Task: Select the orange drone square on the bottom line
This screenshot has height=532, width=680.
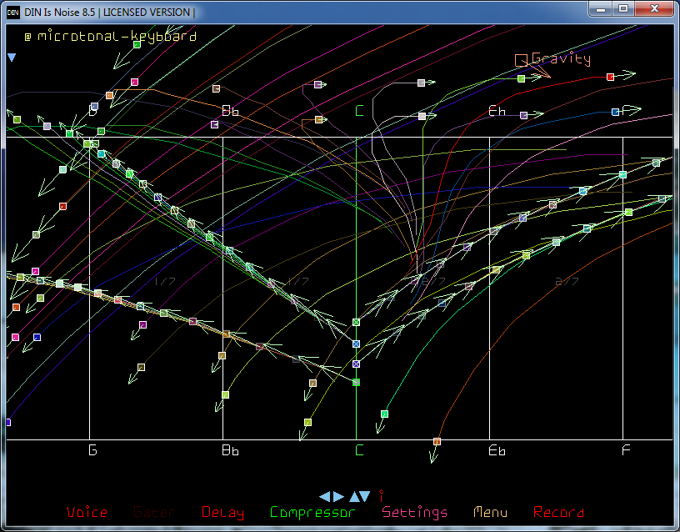Action: point(437,441)
